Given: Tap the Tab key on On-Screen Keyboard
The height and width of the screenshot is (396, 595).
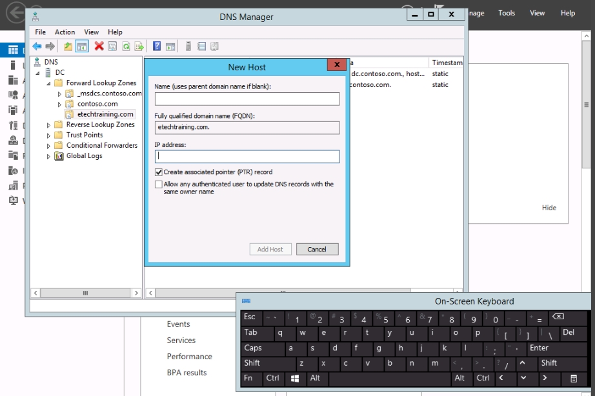Looking at the screenshot, I should point(257,333).
